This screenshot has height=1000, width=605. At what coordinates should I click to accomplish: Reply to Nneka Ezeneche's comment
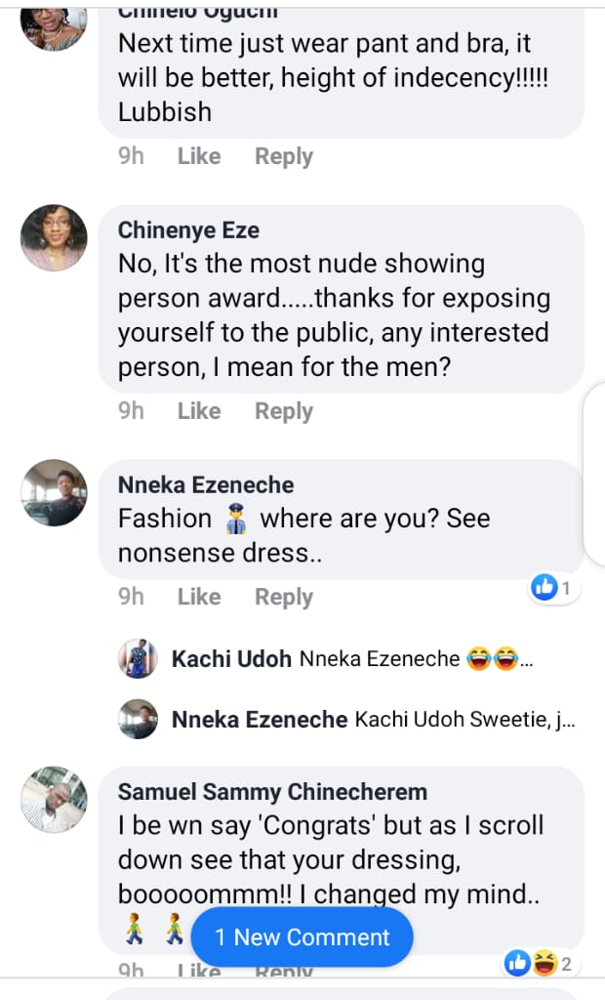coord(284,597)
